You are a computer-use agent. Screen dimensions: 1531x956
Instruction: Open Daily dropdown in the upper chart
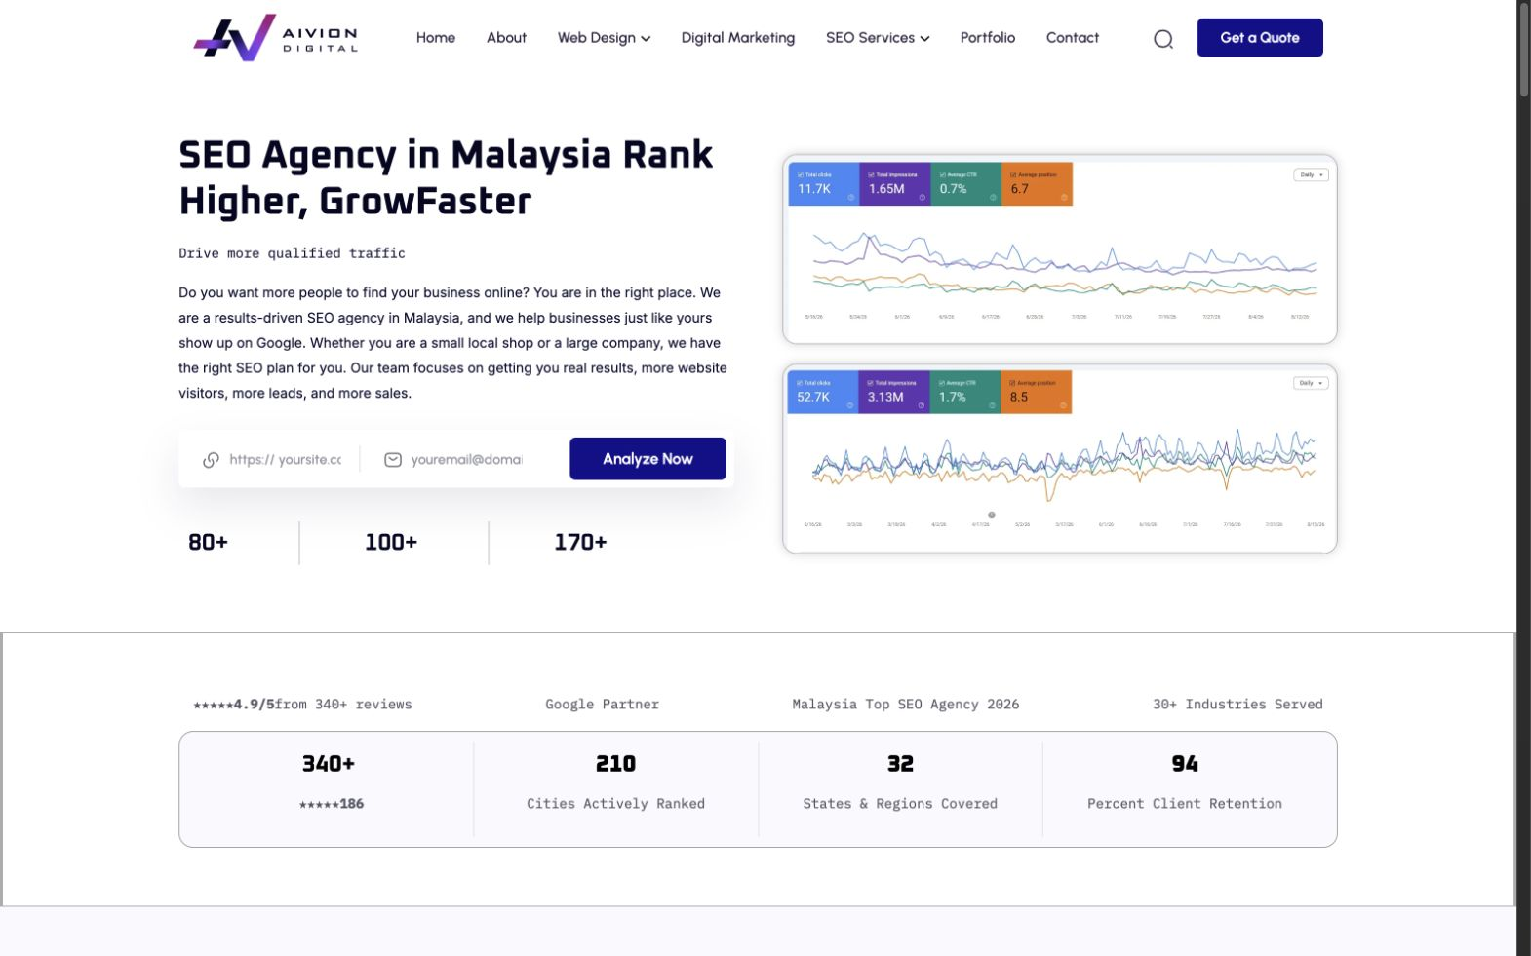(1311, 175)
